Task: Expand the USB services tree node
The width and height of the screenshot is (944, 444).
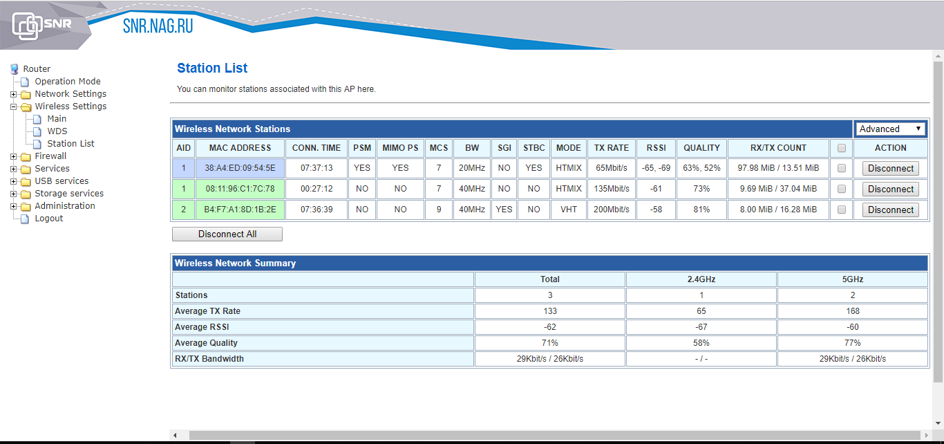Action: pos(13,181)
